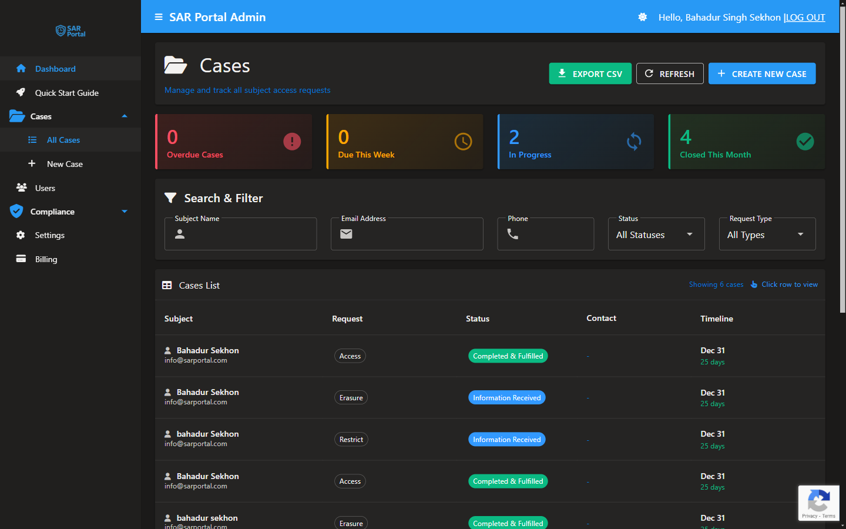The image size is (846, 529).
Task: Click the Completed & Fulfilled status badge for Bahadur Sekhon
Action: 508,356
